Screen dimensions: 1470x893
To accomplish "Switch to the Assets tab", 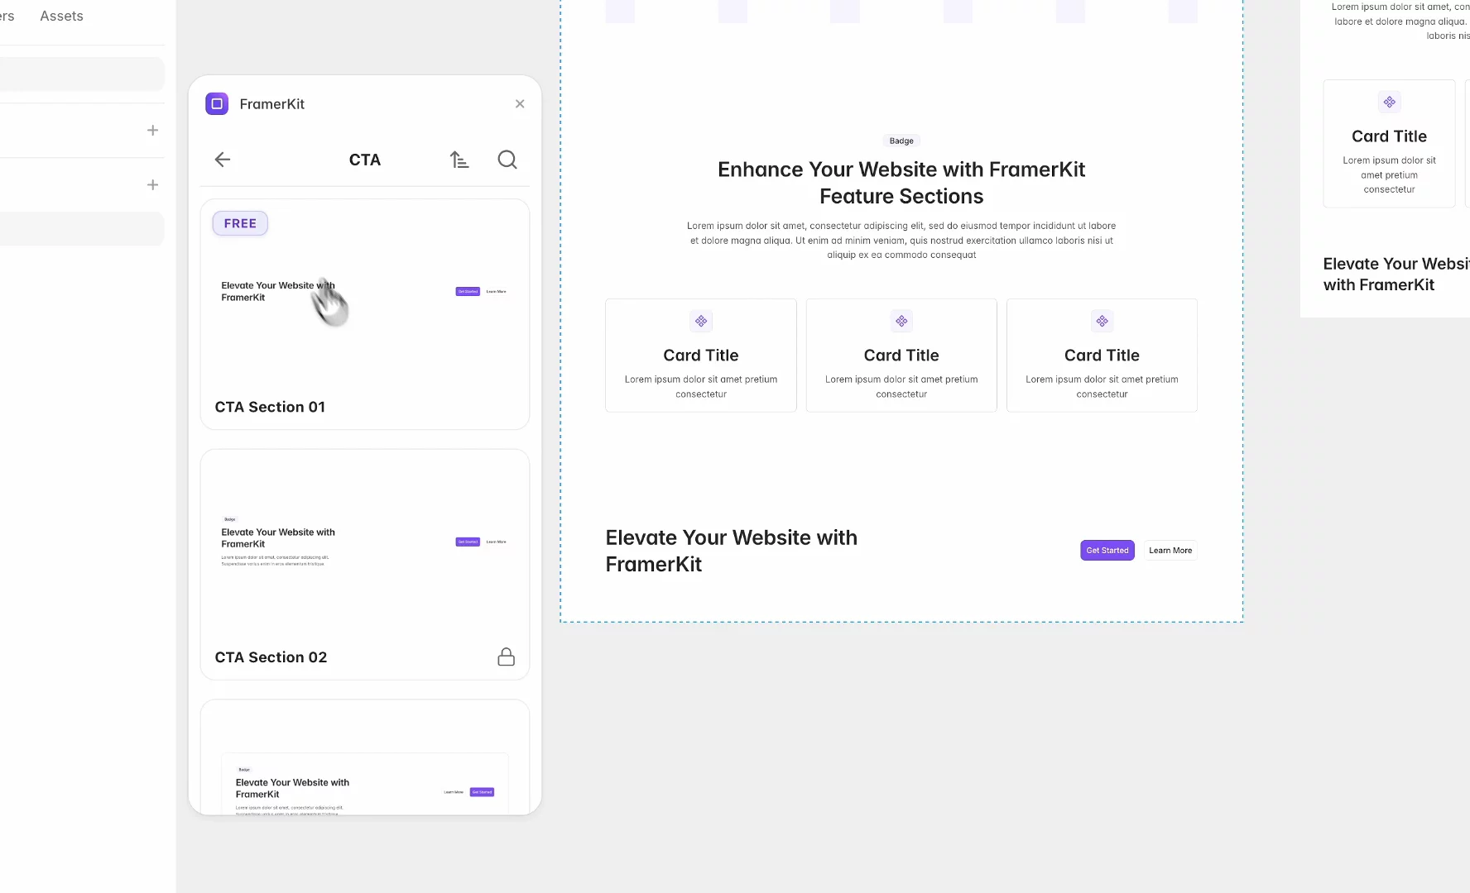I will tap(61, 16).
